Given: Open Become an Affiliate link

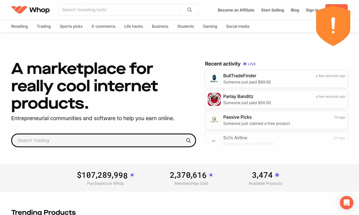Looking at the screenshot, I should point(236,10).
